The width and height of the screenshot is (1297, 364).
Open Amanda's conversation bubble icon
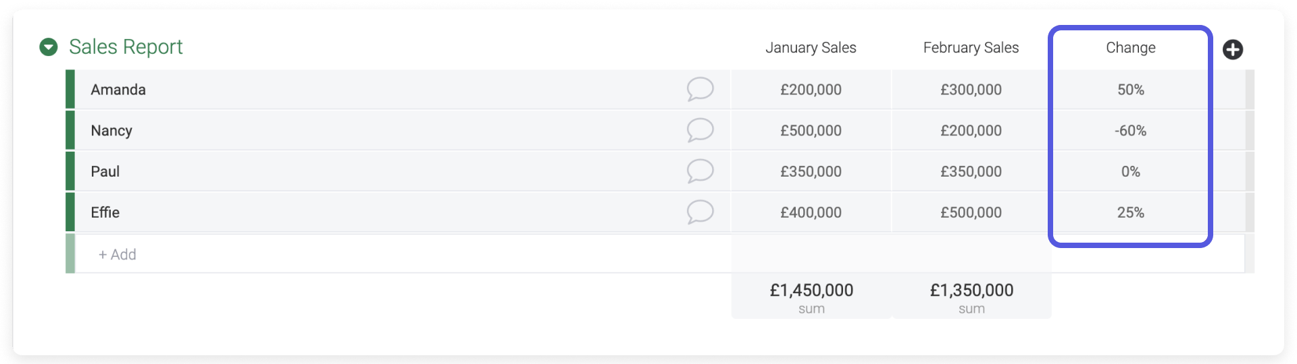point(701,89)
